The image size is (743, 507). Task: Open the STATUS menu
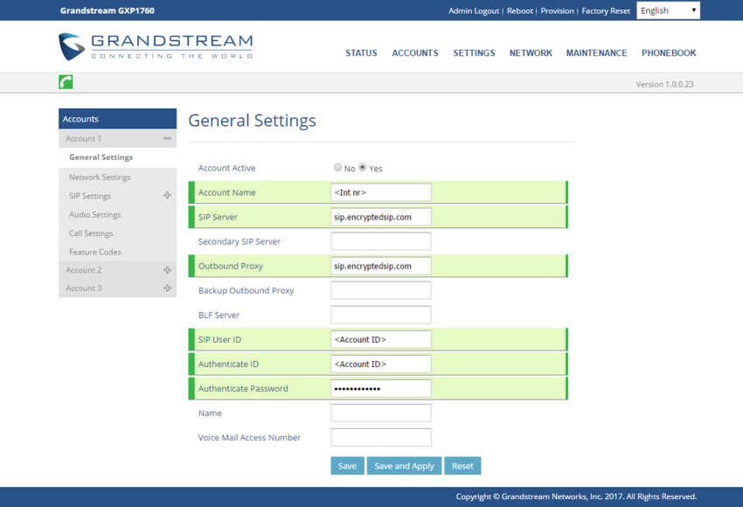(x=361, y=53)
